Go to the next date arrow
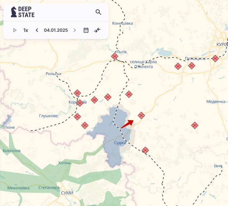 pyautogui.click(x=75, y=30)
